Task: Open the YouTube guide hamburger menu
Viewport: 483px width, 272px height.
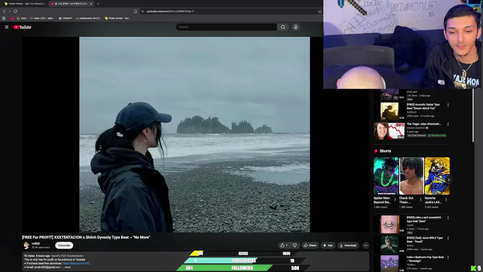Action: coord(6,27)
